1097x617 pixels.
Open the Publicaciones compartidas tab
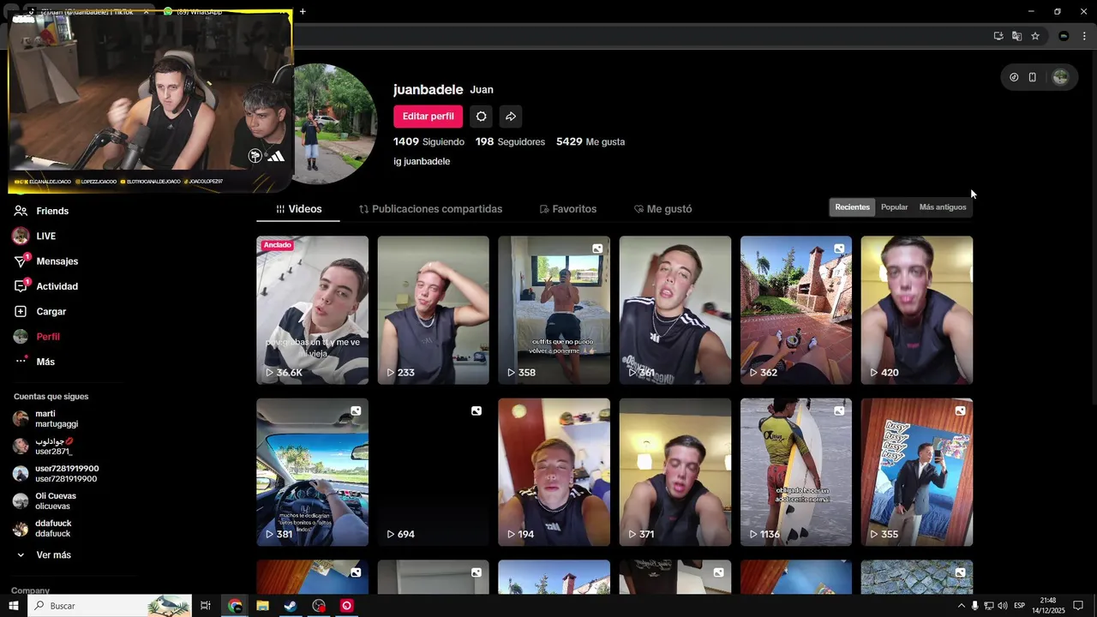(x=430, y=209)
